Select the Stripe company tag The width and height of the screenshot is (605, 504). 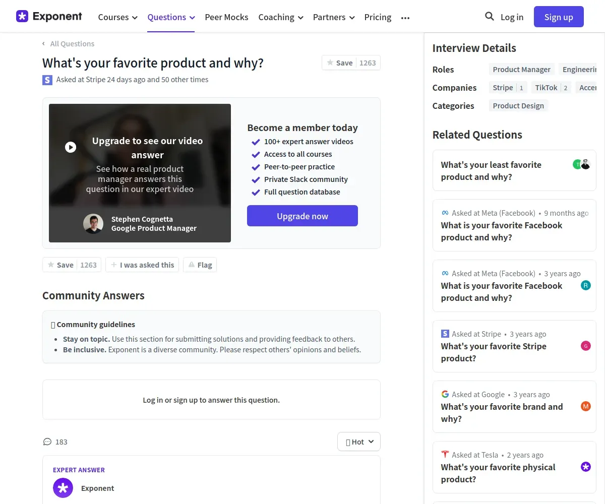[x=508, y=88]
